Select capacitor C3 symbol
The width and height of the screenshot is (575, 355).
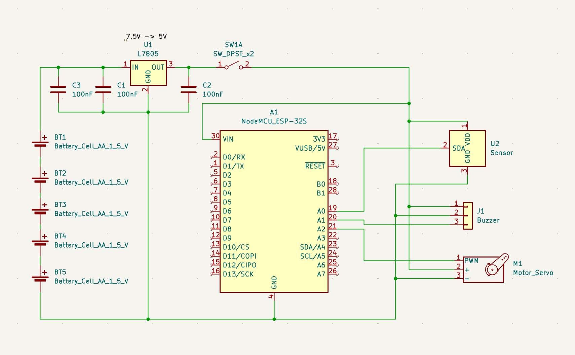(x=58, y=90)
